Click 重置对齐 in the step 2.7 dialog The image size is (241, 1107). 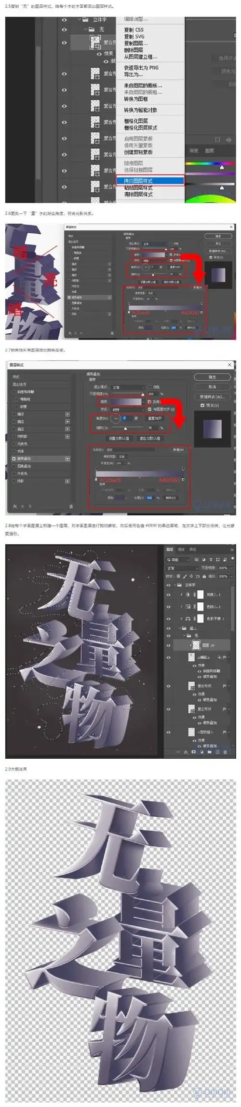point(155,419)
